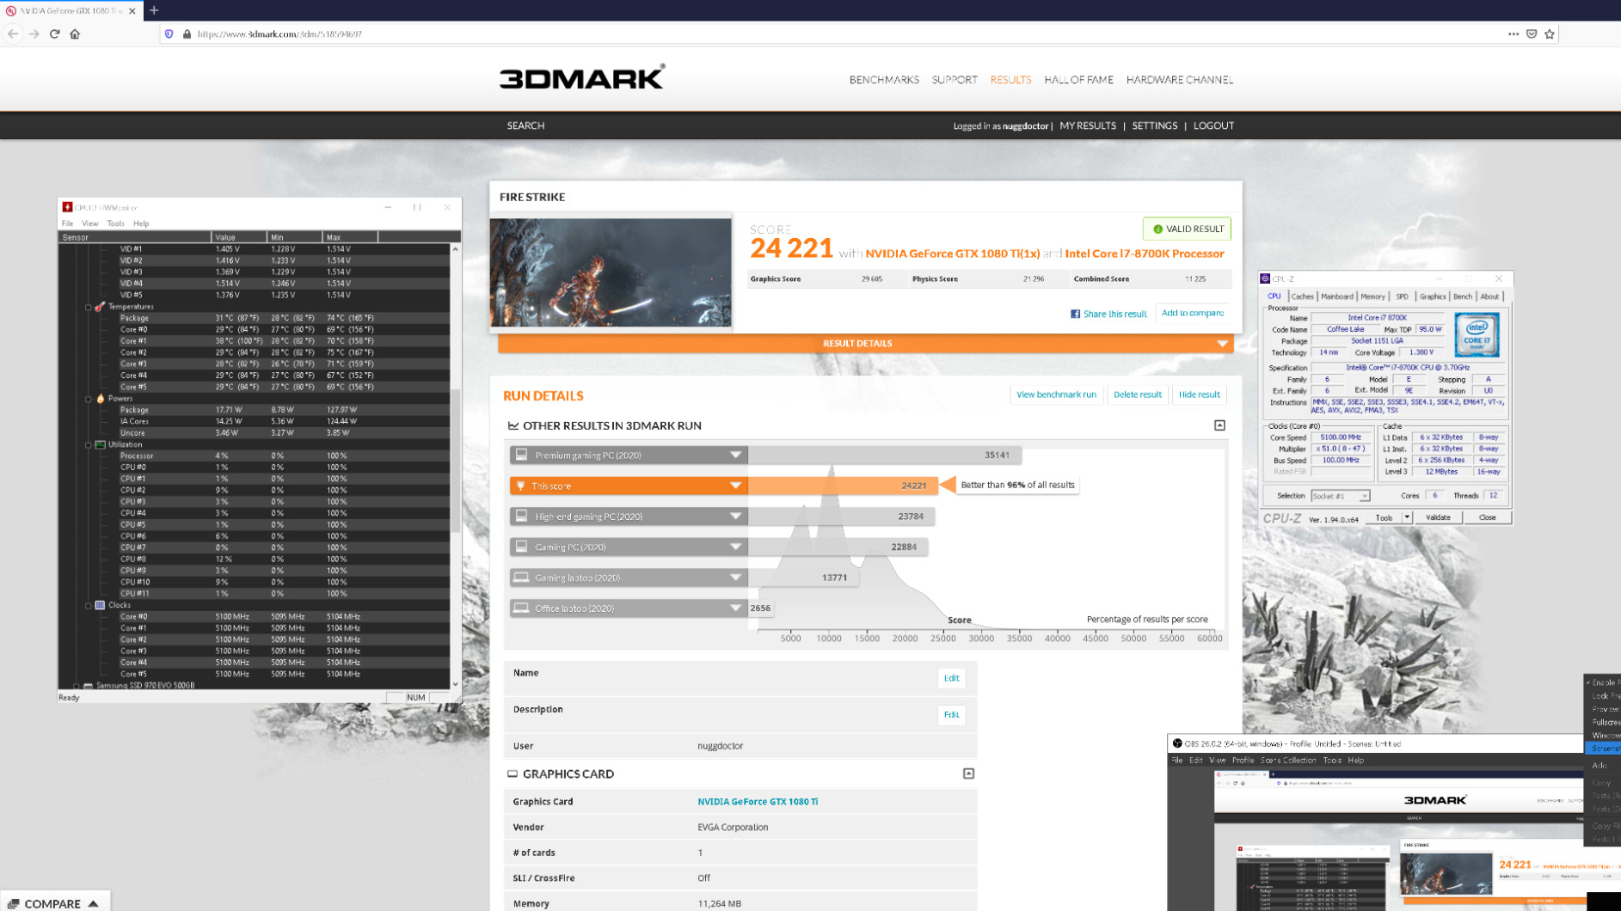1621x911 pixels.
Task: Open NVIDIA GeForce GTX 1080 Ti graphics card link
Action: point(758,802)
